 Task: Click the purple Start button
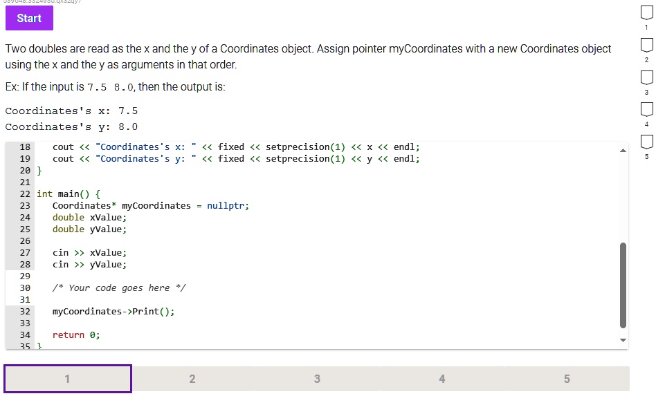coord(29,18)
